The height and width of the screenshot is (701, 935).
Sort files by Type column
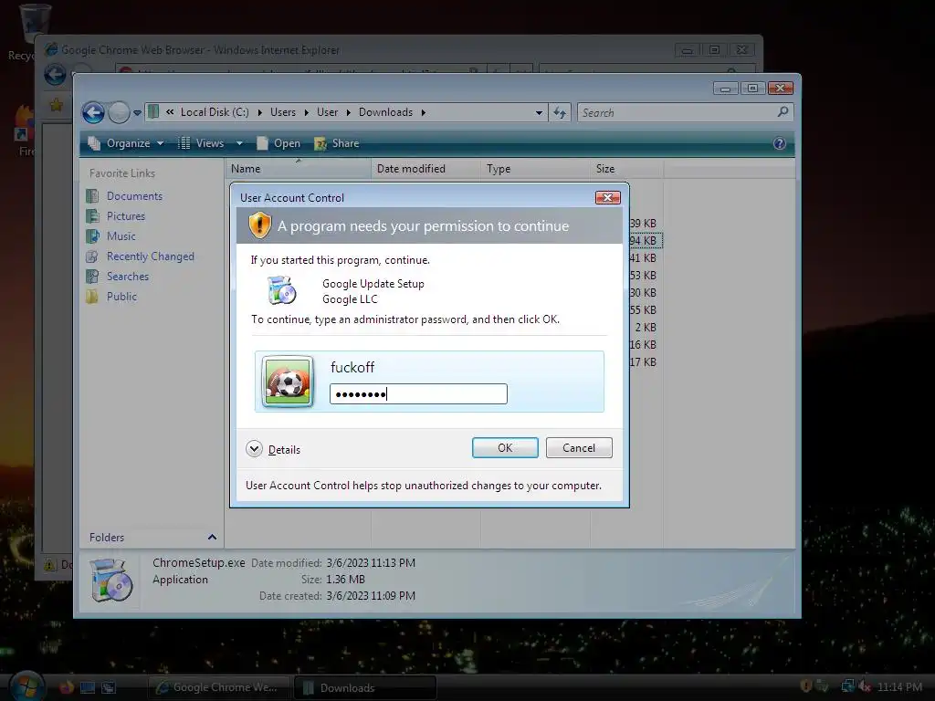click(535, 169)
